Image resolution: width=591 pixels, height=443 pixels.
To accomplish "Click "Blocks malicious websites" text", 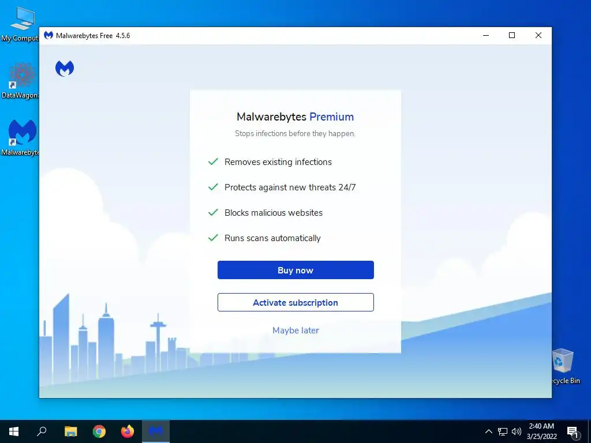I will (274, 213).
